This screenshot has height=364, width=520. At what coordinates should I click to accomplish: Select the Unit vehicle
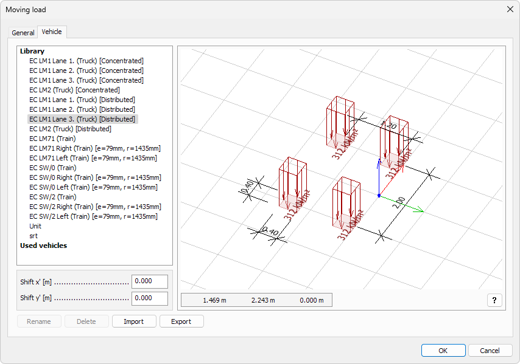35,226
